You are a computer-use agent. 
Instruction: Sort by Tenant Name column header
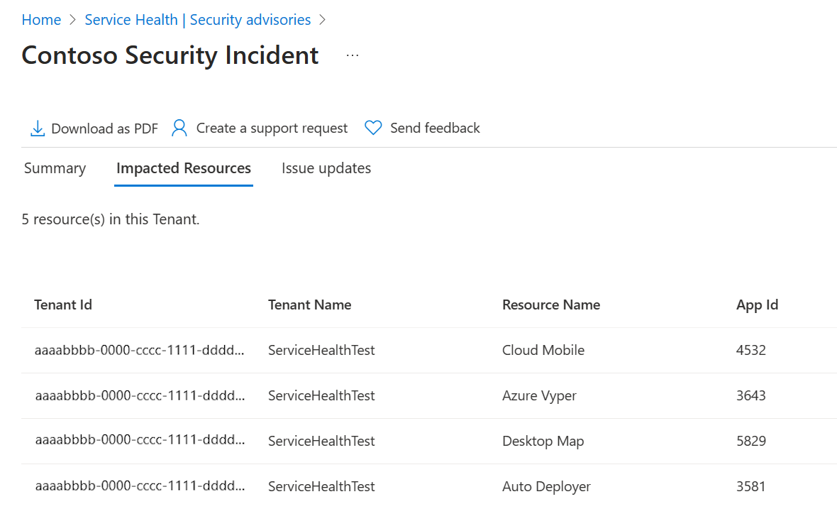309,305
